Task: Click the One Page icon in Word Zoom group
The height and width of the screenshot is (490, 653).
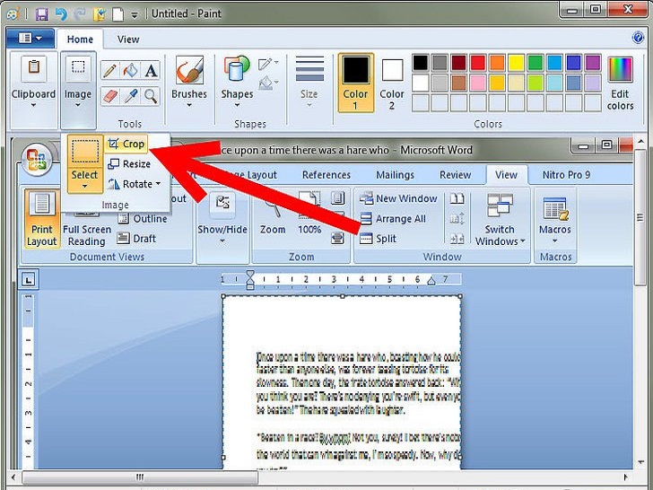Action: coord(338,198)
